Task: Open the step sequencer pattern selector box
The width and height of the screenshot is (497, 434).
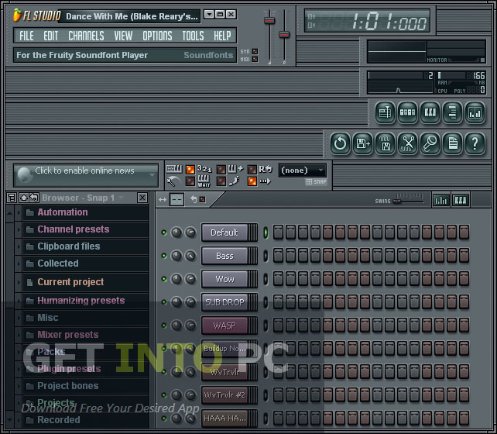Action: [177, 199]
